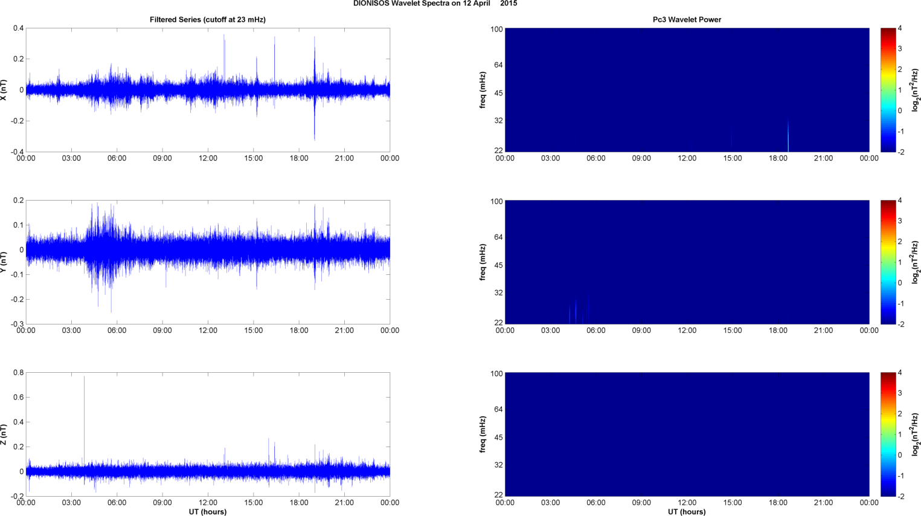The height and width of the screenshot is (516, 921).
Task: Pick the Y component wavelet colorbar
Action: tap(888, 262)
